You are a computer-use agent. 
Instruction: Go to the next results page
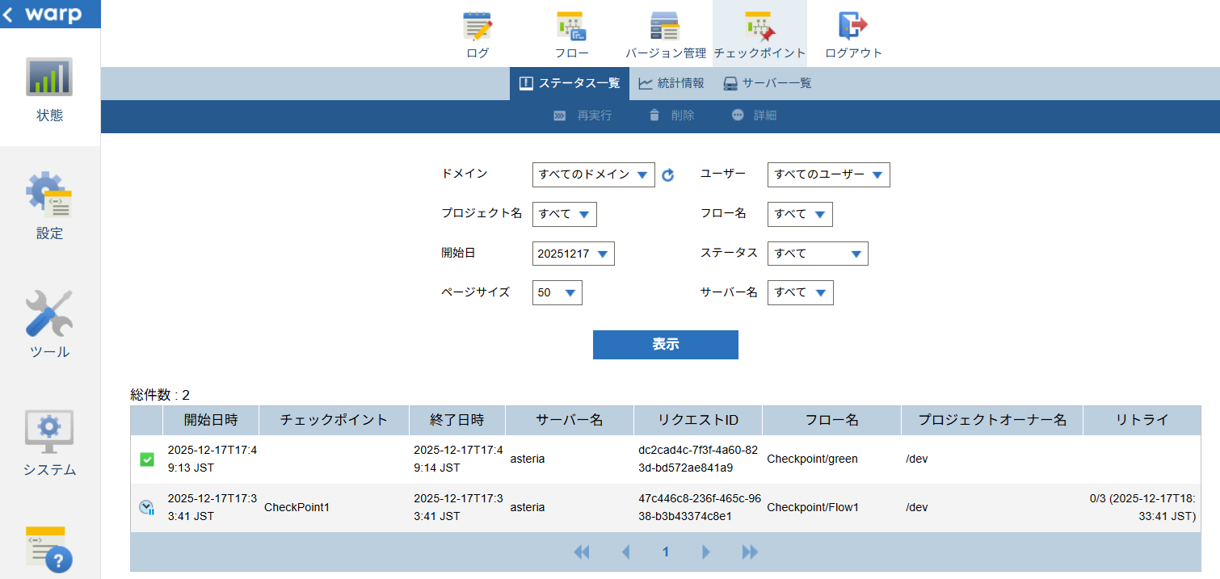(706, 552)
